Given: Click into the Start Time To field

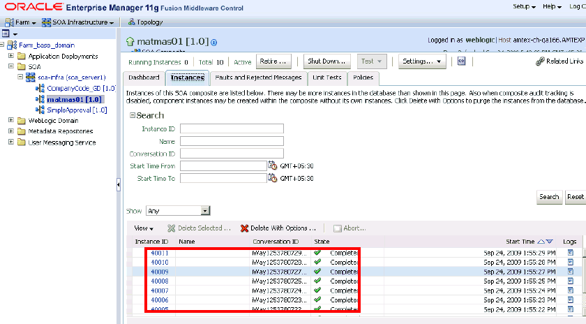Looking at the screenshot, I should point(223,178).
